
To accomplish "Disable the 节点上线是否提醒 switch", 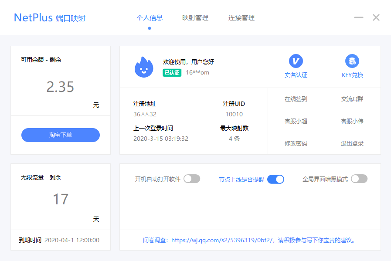I will tap(275, 179).
